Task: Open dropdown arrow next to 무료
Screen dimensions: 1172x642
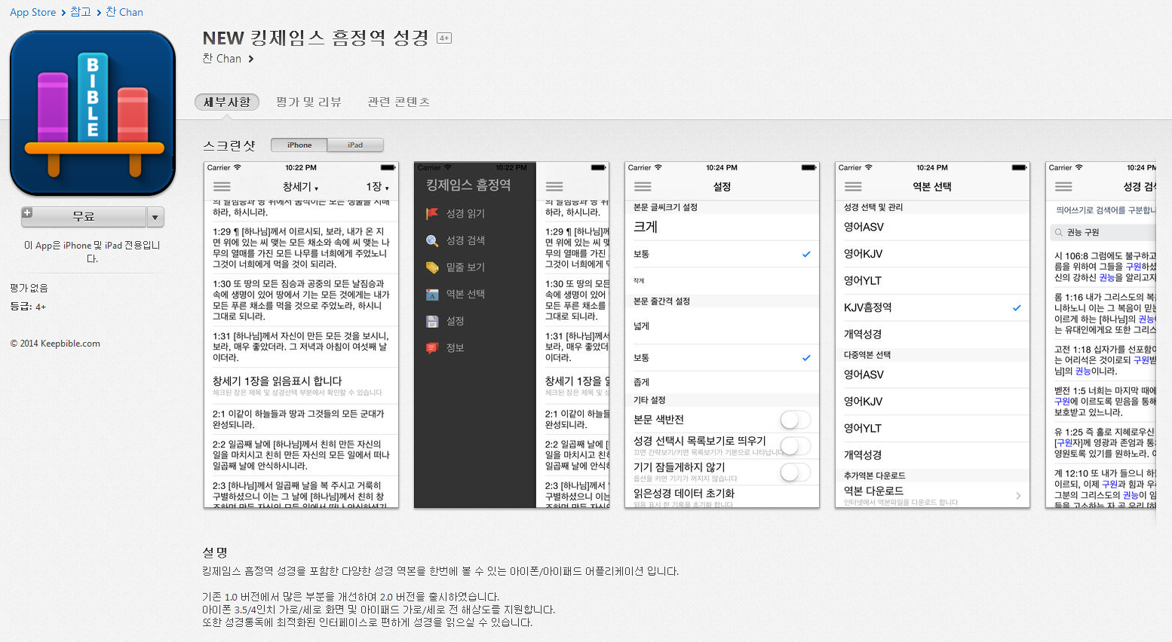Action: pos(155,217)
